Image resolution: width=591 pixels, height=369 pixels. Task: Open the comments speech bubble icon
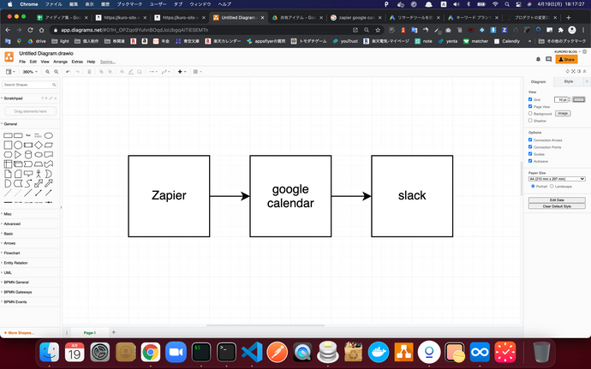pos(548,59)
